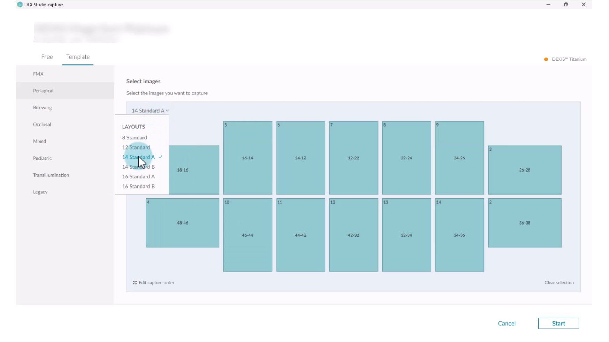Toggle image tile 22-24
The width and height of the screenshot is (609, 342).
(x=406, y=158)
